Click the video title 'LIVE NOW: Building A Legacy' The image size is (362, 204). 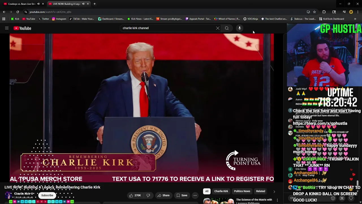click(52, 187)
